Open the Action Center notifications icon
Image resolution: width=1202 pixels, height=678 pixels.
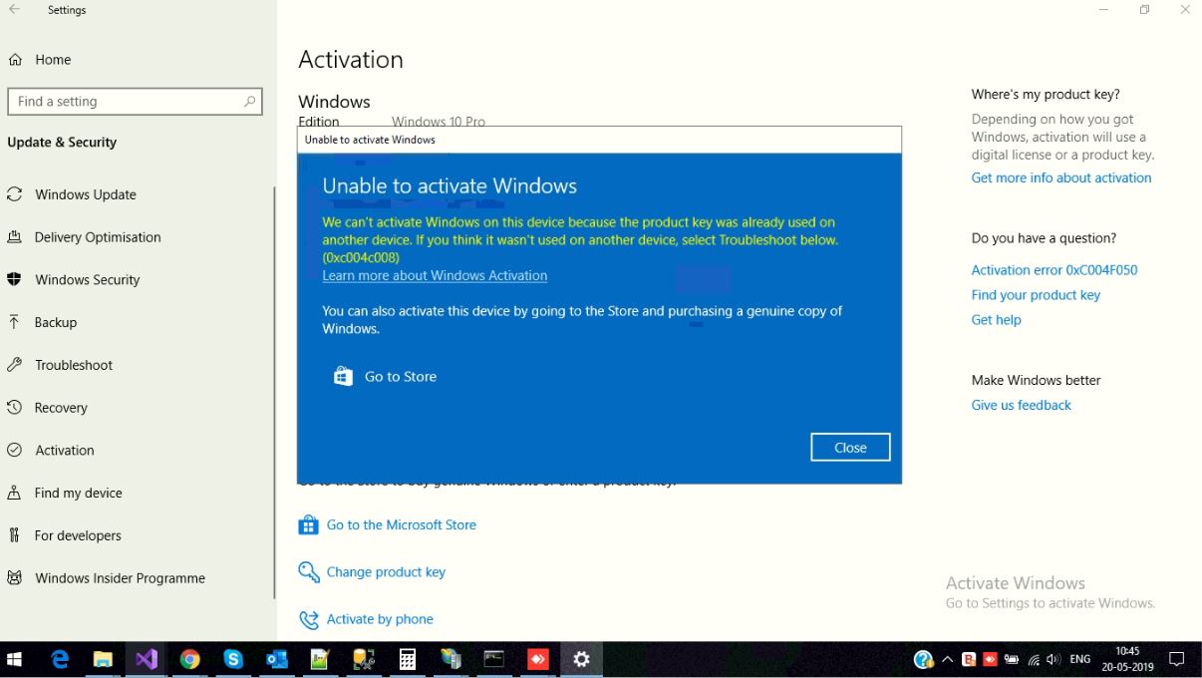[1176, 660]
